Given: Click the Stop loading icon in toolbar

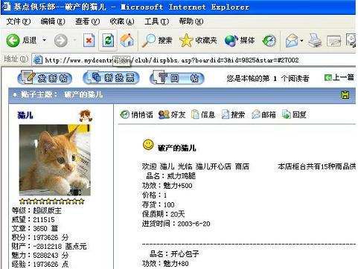Looking at the screenshot, I should pos(89,40).
